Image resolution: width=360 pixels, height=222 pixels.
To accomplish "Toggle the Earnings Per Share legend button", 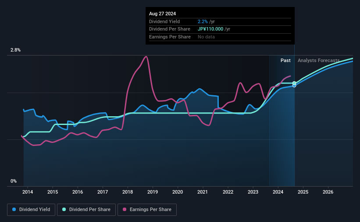I will point(147,210).
